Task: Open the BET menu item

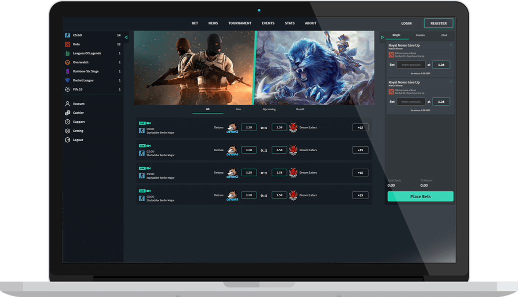Action: tap(195, 23)
